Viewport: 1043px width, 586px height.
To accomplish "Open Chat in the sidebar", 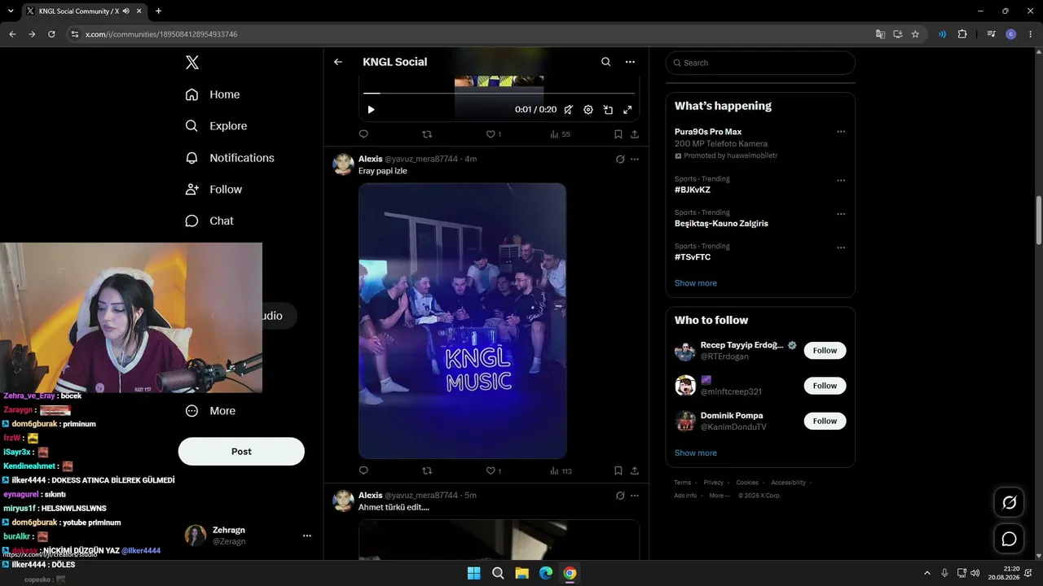I will [x=209, y=221].
